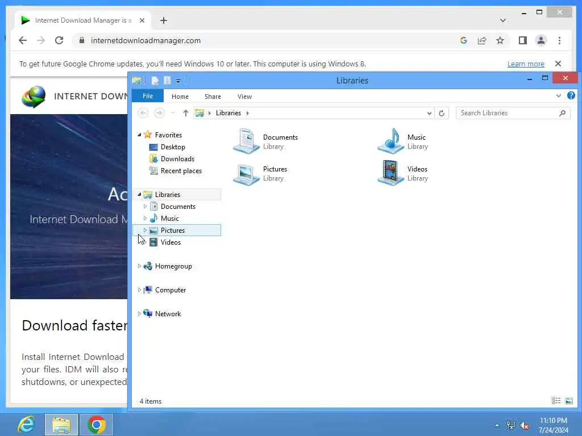The height and width of the screenshot is (436, 582).
Task: Go up one folder level in Explorer
Action: [x=186, y=113]
